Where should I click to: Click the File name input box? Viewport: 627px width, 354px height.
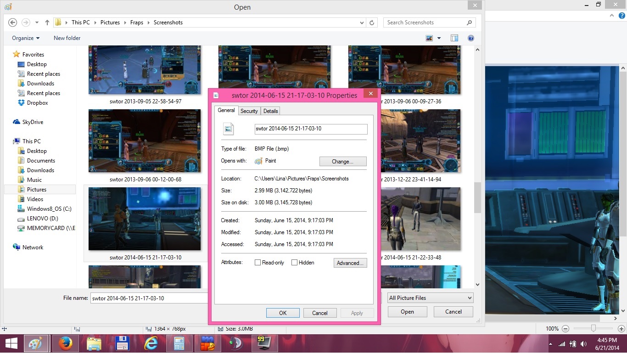pos(150,298)
